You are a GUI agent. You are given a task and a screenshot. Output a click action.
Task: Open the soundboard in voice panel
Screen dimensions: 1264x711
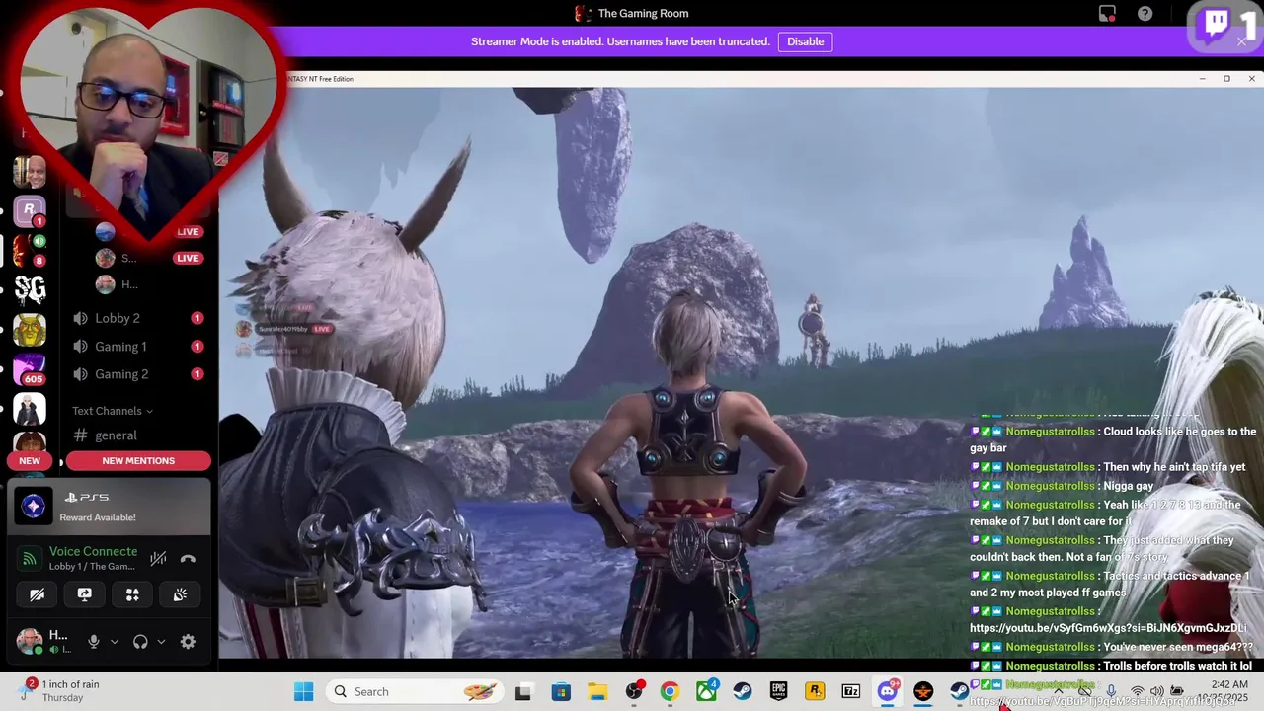[180, 594]
